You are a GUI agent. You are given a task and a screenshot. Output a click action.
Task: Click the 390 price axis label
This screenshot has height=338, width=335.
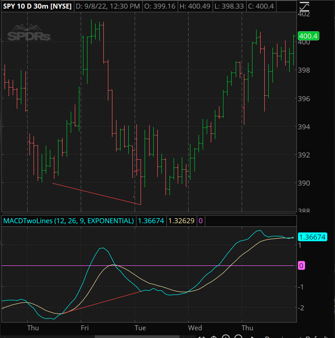coord(304,183)
